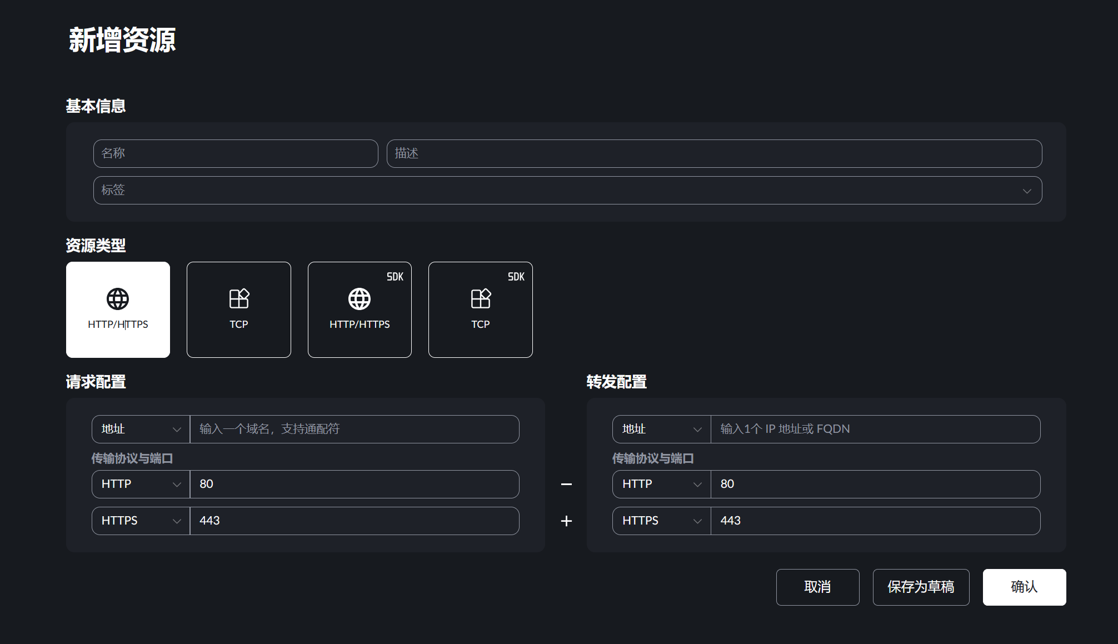Open the 地址 dropdown under 请求配置
1118x644 pixels.
coord(141,429)
